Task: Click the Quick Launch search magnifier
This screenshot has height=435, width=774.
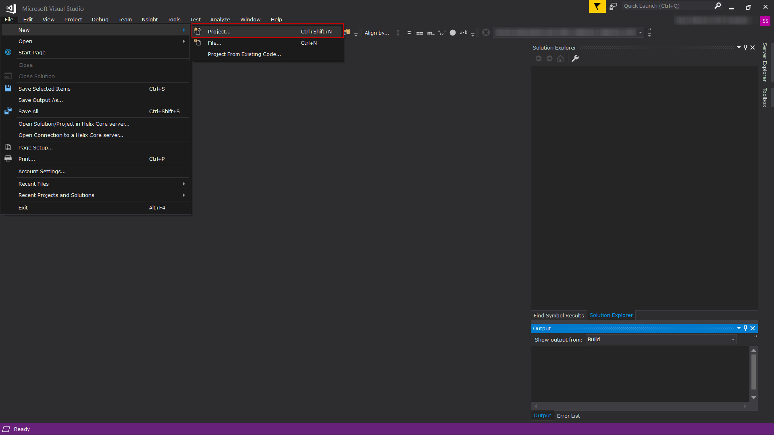Action: [x=718, y=6]
